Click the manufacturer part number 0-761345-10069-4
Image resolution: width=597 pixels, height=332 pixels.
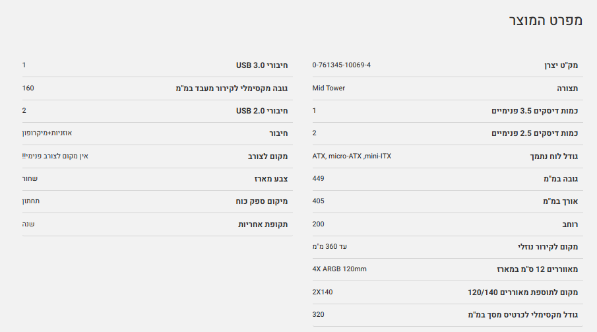pyautogui.click(x=341, y=65)
